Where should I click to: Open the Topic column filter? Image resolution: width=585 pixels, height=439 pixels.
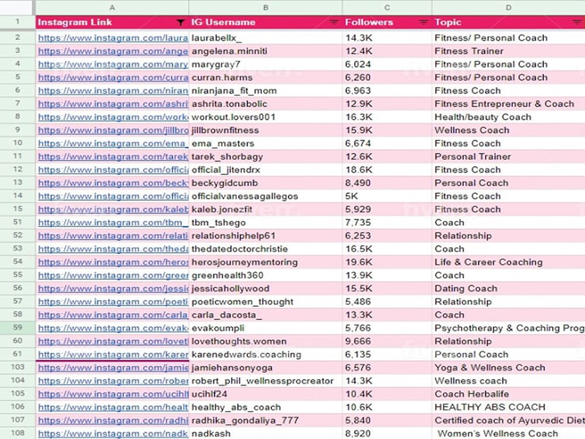click(x=577, y=22)
